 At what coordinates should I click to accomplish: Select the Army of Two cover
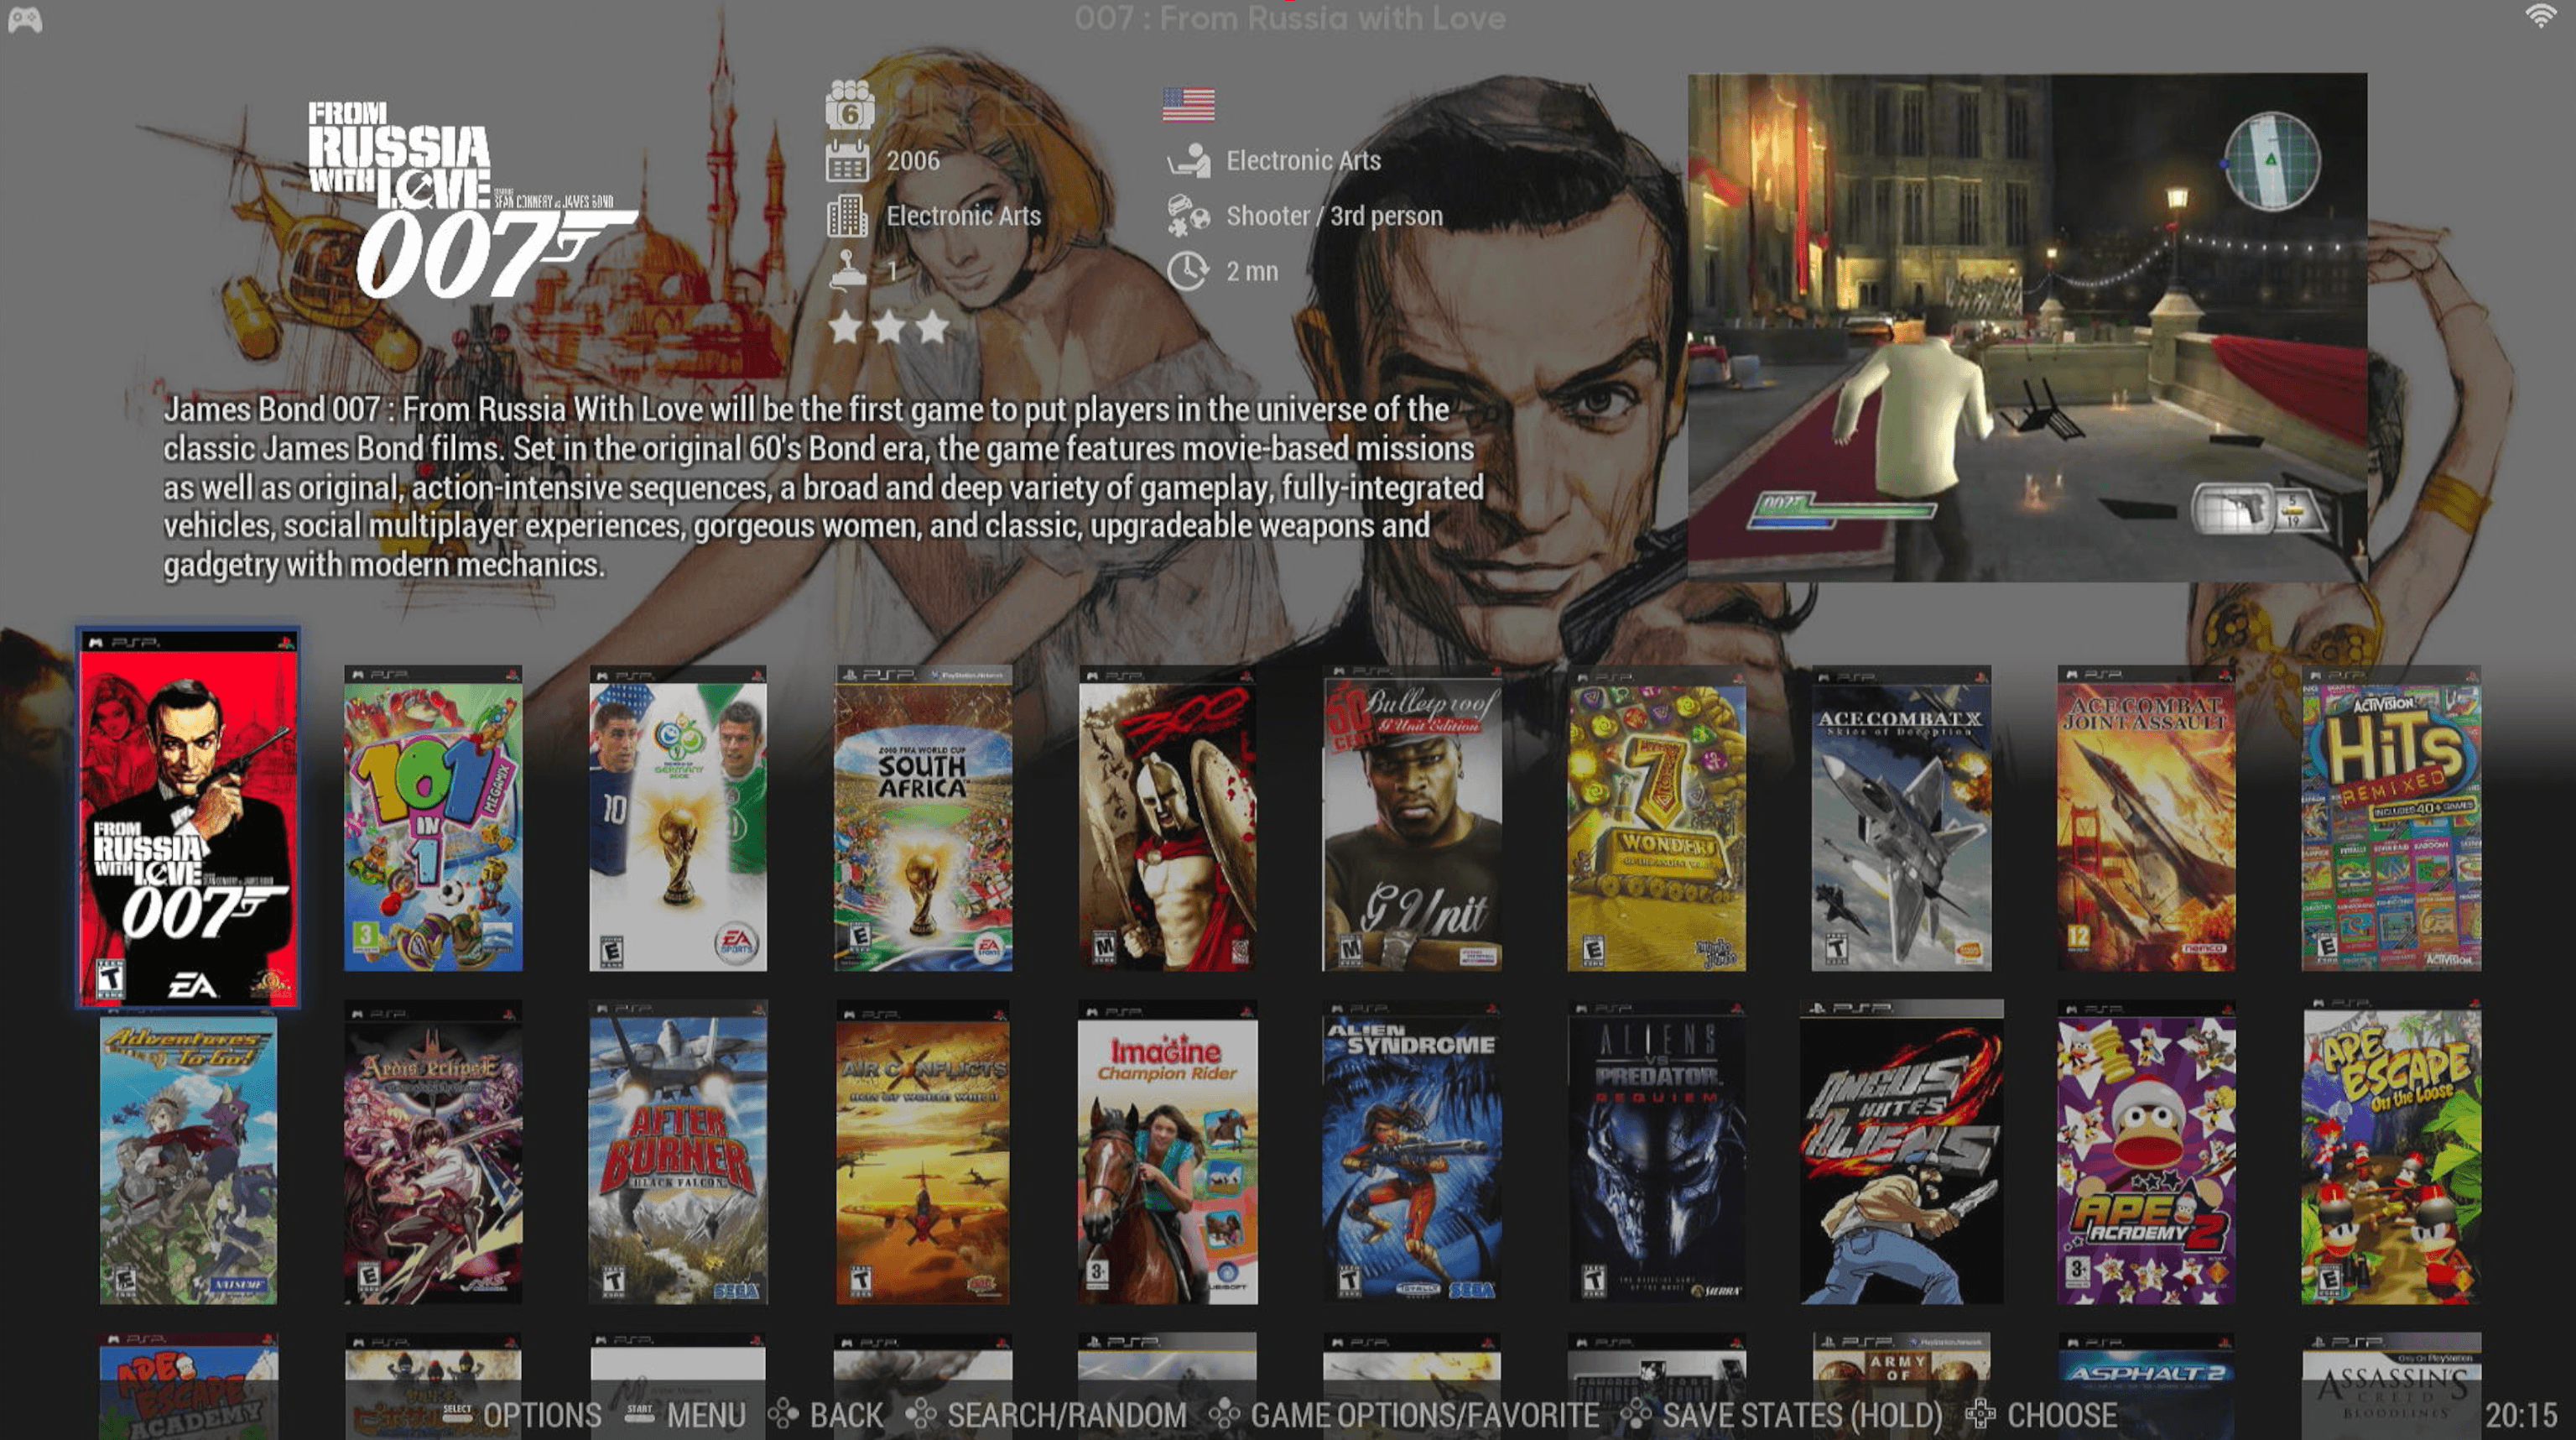tap(1901, 1386)
